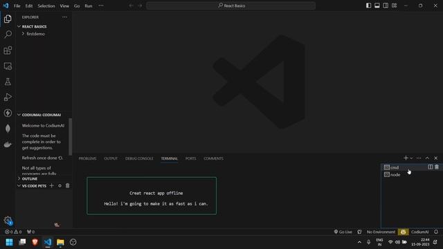
Task: Click the React Basics command center search box
Action: pos(230,6)
